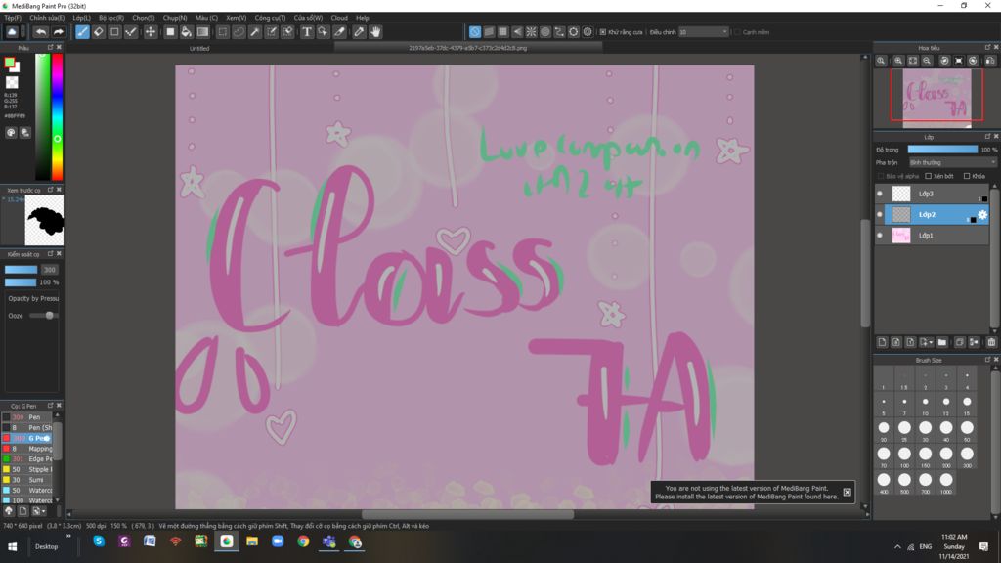Open Chrome from the taskbar
1001x563 pixels.
(x=303, y=541)
